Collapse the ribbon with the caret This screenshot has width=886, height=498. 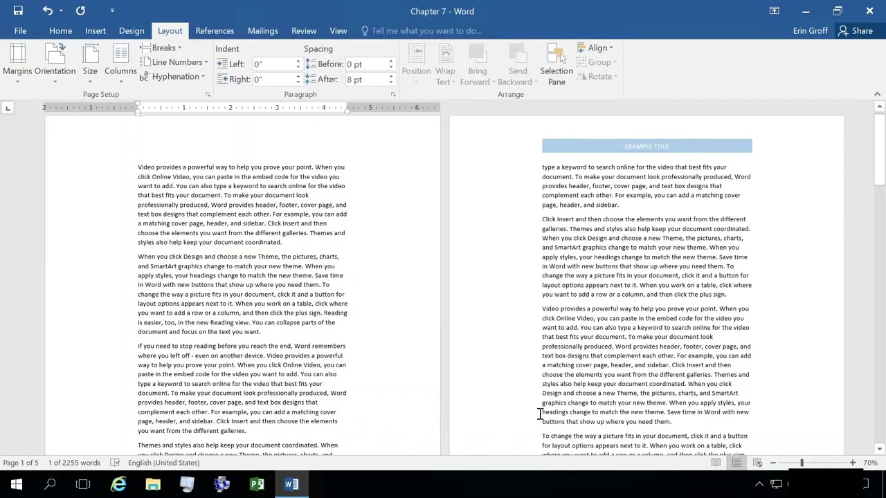click(x=877, y=94)
